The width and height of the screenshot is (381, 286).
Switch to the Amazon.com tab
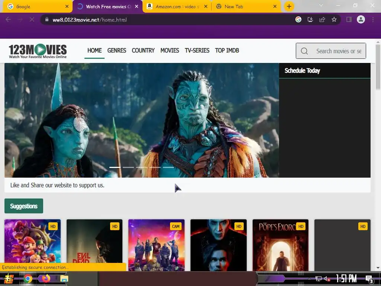pos(177,7)
